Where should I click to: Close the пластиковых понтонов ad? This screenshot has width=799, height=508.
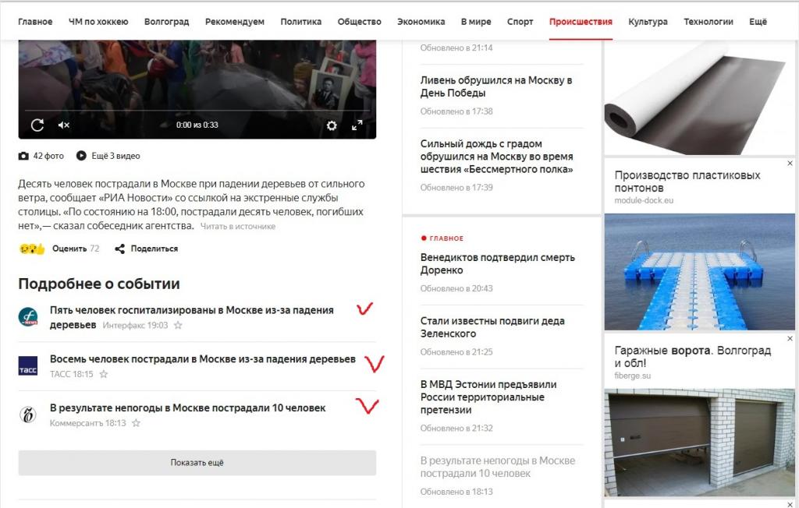(790, 164)
